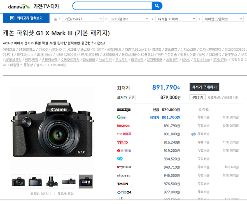Screen dimensions: 247x204
Task: Click the 976,500원 price
Action: 172,184
